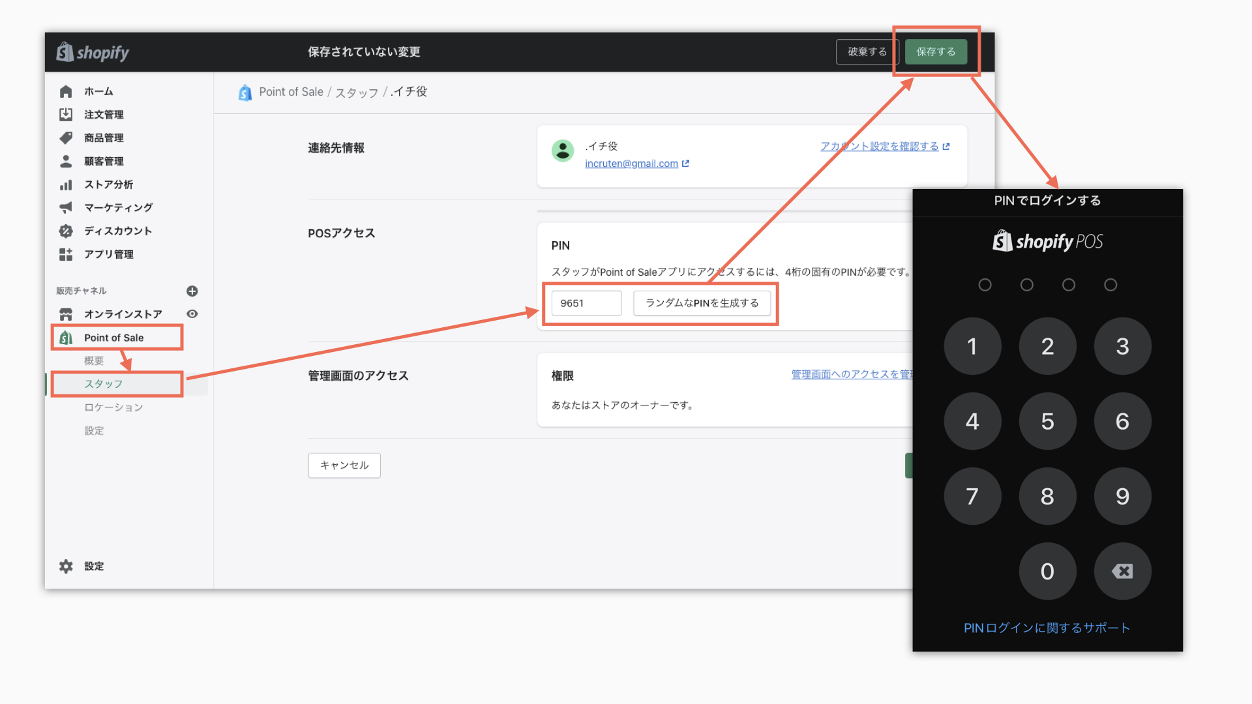Click PINでログインする title
The image size is (1252, 704).
(x=1047, y=201)
